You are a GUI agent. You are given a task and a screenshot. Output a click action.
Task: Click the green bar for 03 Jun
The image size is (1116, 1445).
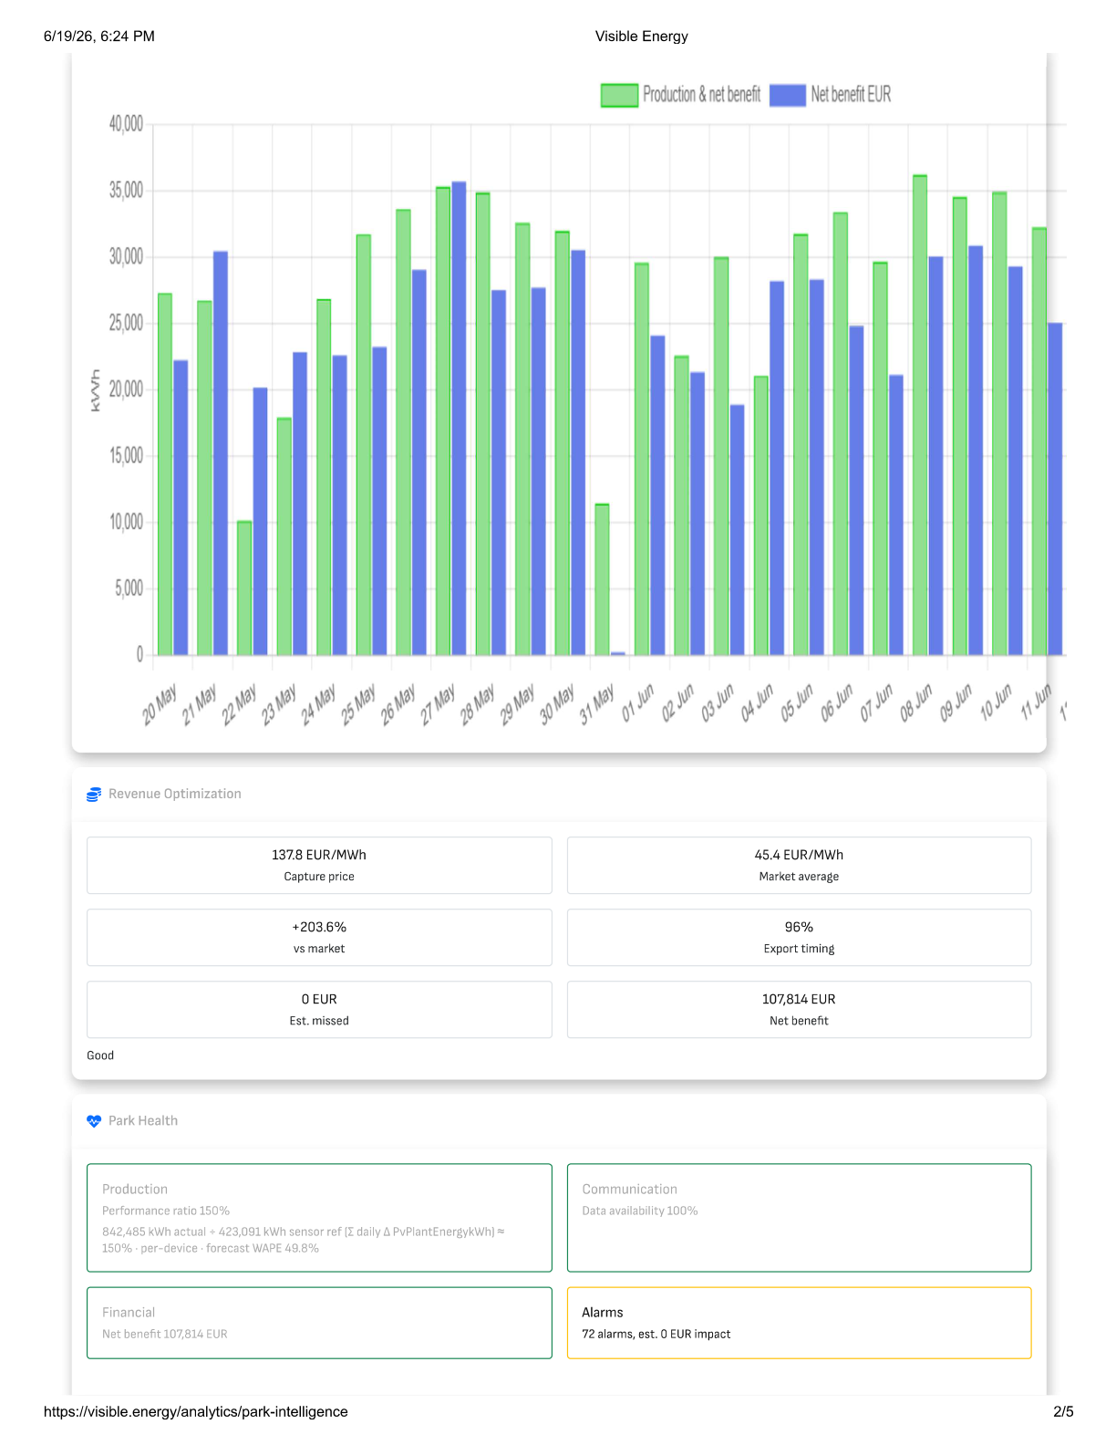[721, 456]
